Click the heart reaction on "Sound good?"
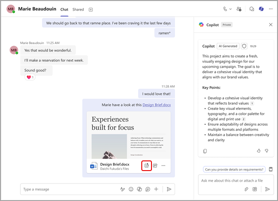 (30, 77)
